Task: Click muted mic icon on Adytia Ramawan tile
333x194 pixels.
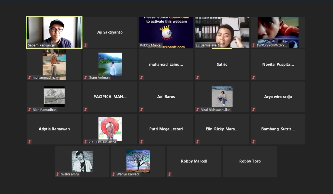Action: (30, 142)
